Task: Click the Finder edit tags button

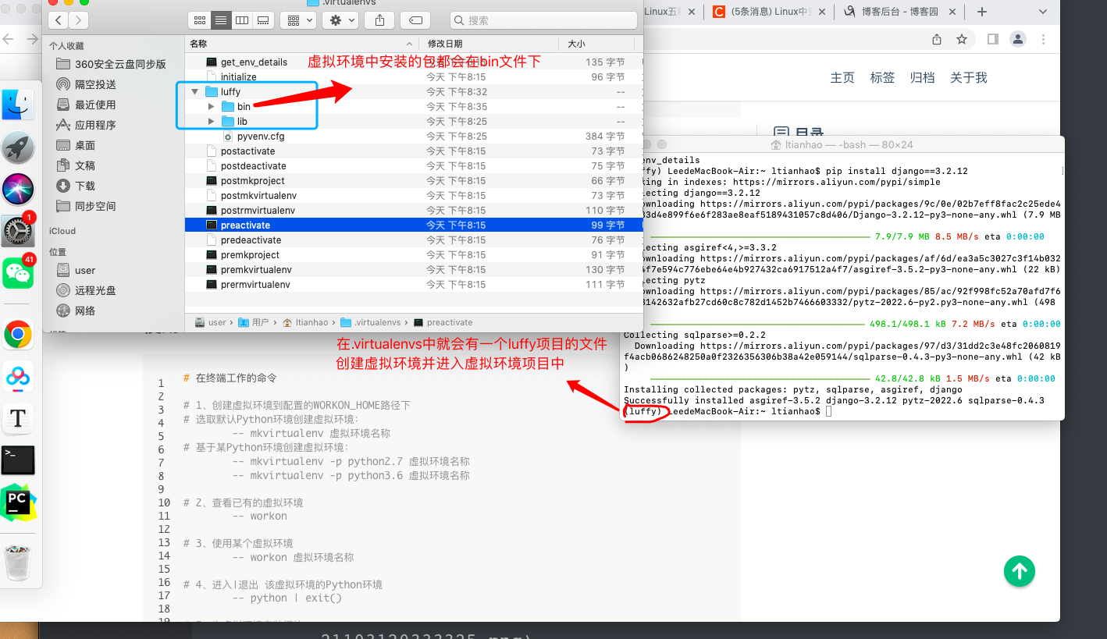Action: [x=415, y=20]
